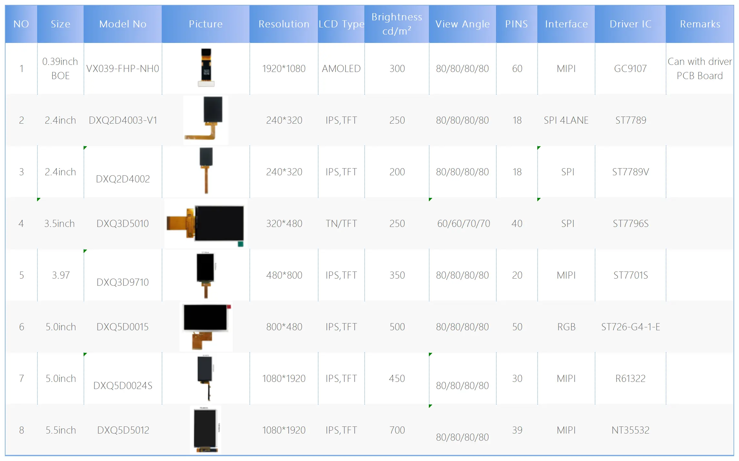Screen dimensions: 739x461
Task: Click the Can with driver PCB Board remark
Action: [x=700, y=68]
